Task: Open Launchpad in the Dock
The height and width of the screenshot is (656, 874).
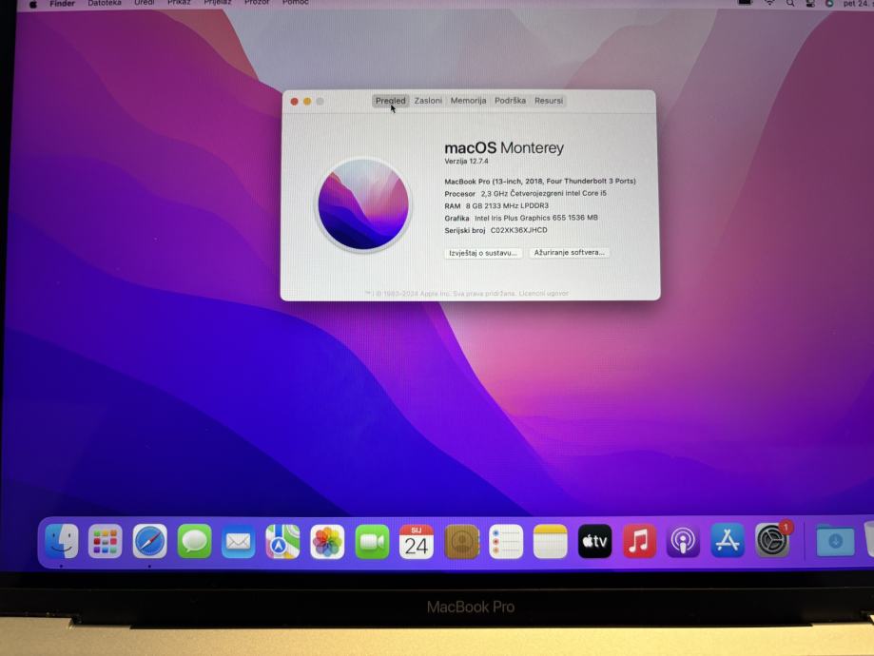Action: coord(106,541)
